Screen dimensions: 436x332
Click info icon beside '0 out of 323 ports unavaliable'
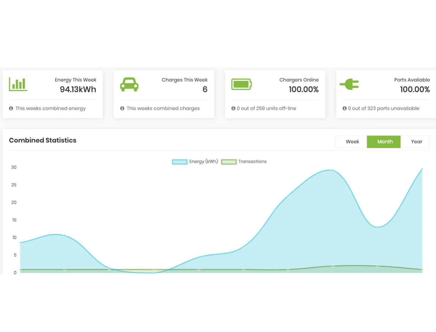coord(345,108)
